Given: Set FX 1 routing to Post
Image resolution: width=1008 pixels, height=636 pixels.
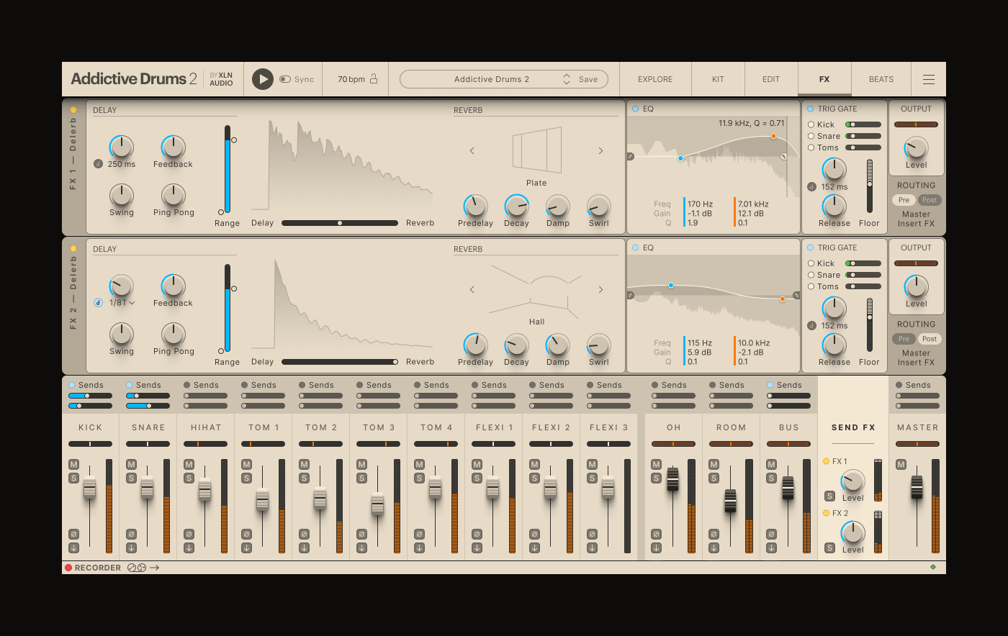Looking at the screenshot, I should 930,200.
